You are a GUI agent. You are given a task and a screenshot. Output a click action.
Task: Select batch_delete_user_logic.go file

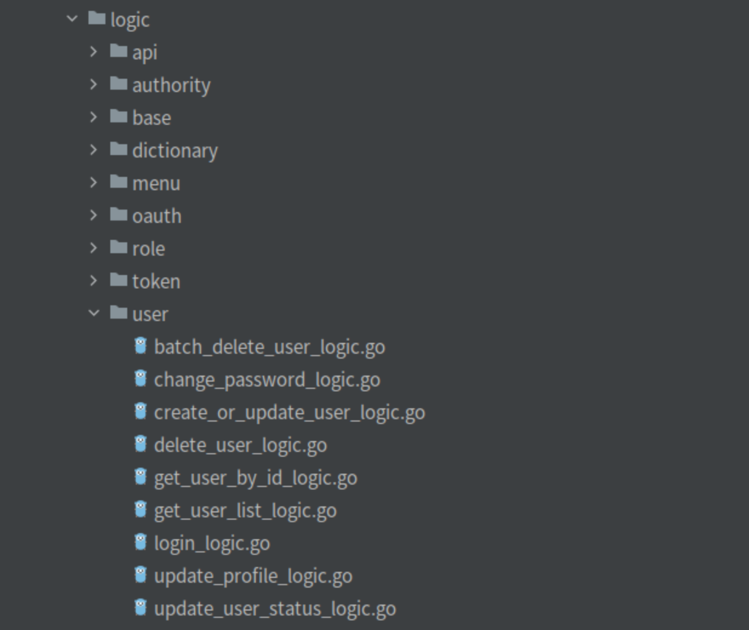coord(269,347)
